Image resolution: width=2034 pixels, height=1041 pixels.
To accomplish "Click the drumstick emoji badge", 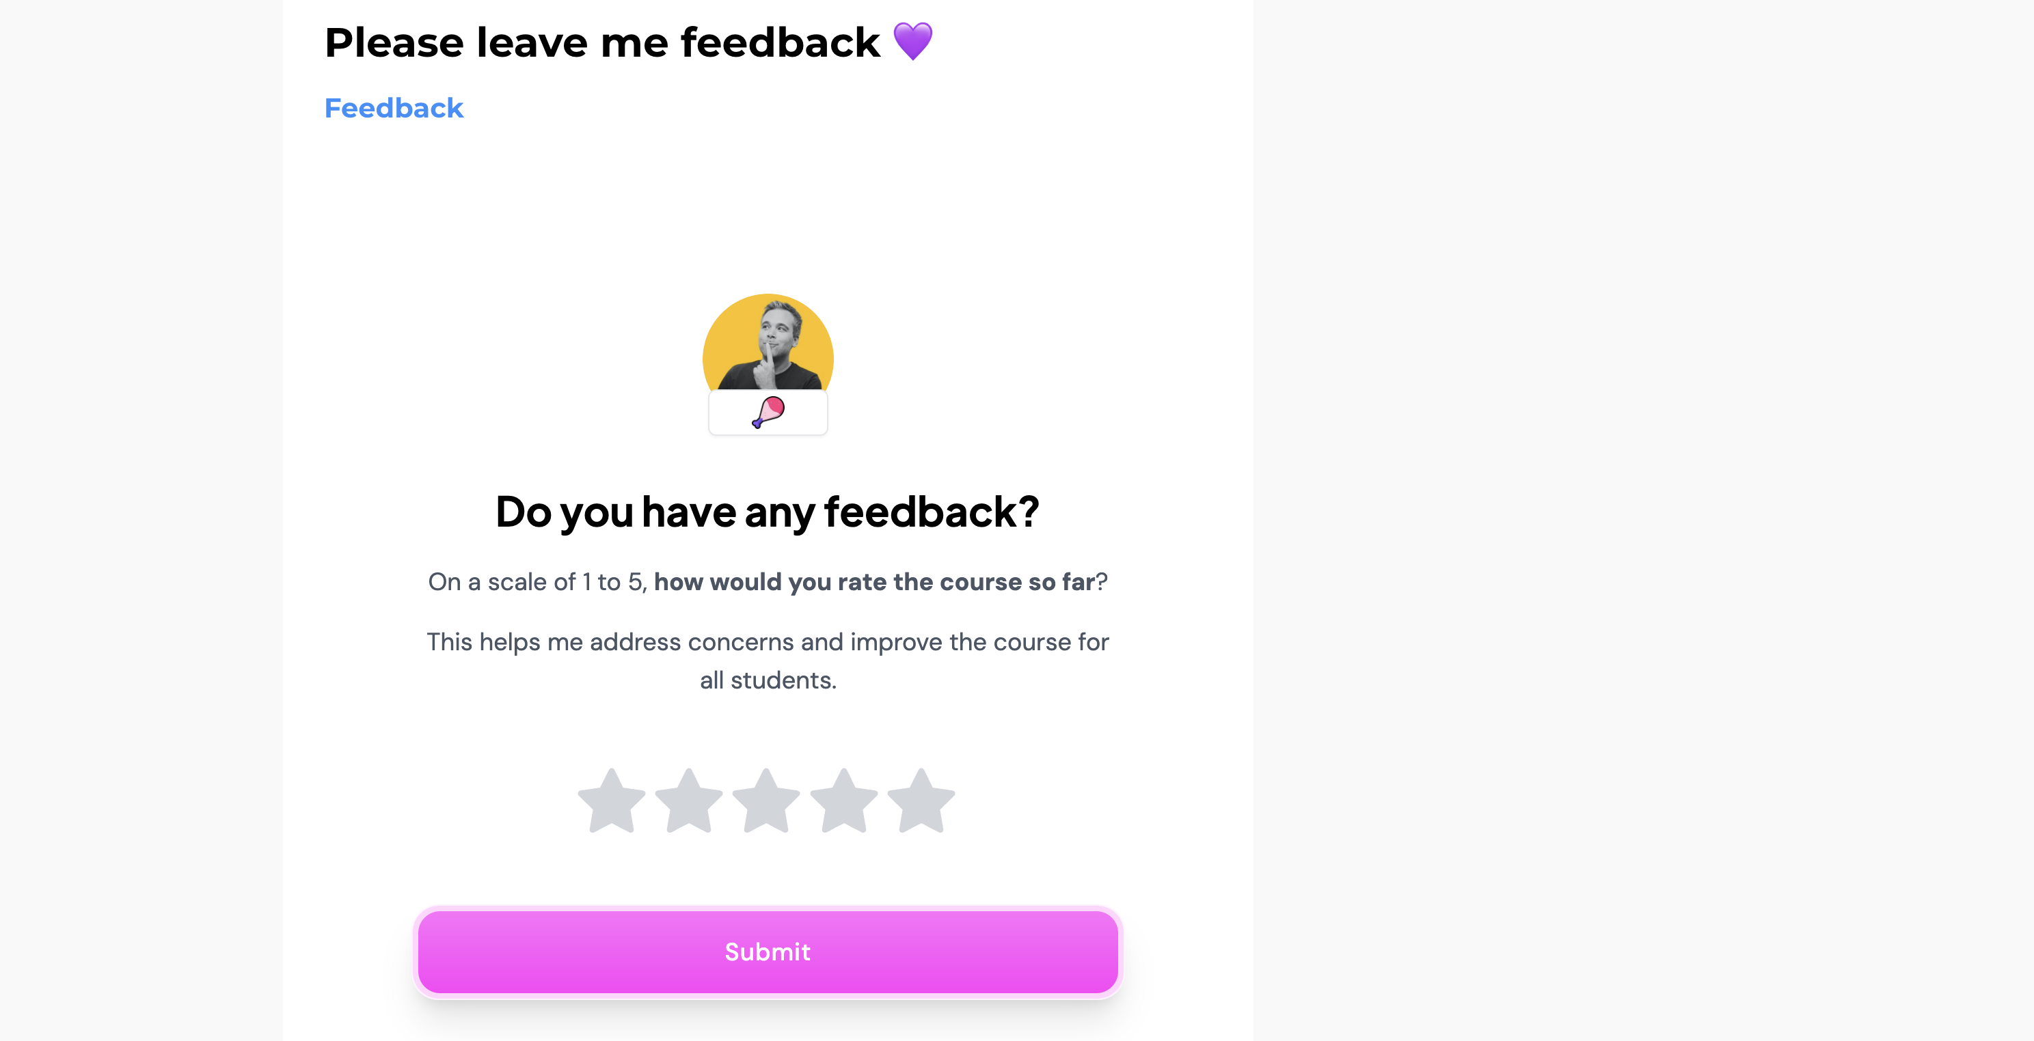I will click(768, 412).
